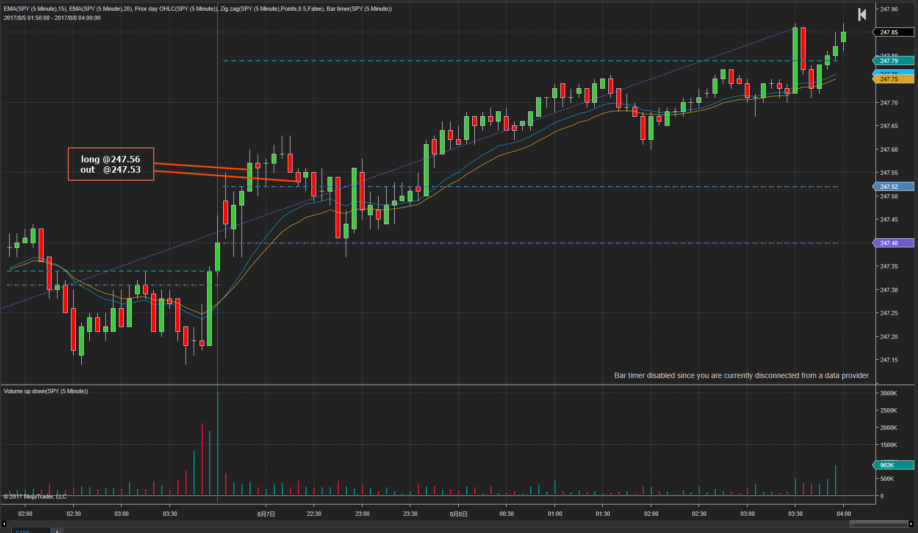Select the 247.75 EMA price marker
Image resolution: width=918 pixels, height=533 pixels.
point(893,79)
